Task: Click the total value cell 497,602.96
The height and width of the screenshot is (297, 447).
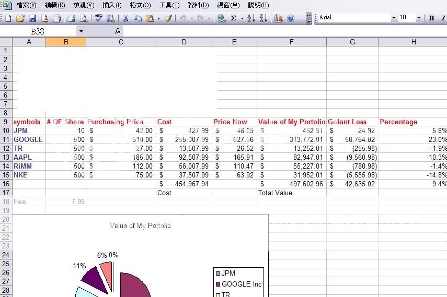Action: tap(291, 184)
